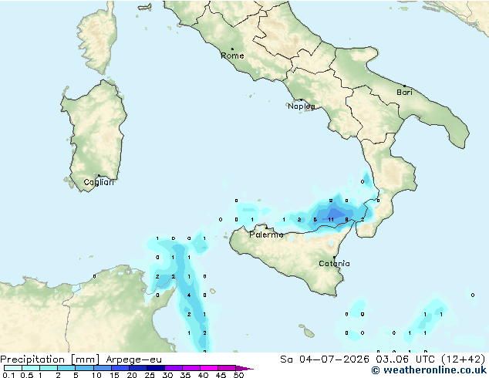Screen dimensions: 489x378
Task: Click the Rome city label
Action: coord(232,56)
